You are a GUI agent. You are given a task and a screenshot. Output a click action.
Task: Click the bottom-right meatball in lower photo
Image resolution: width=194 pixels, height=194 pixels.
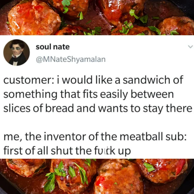163,170
